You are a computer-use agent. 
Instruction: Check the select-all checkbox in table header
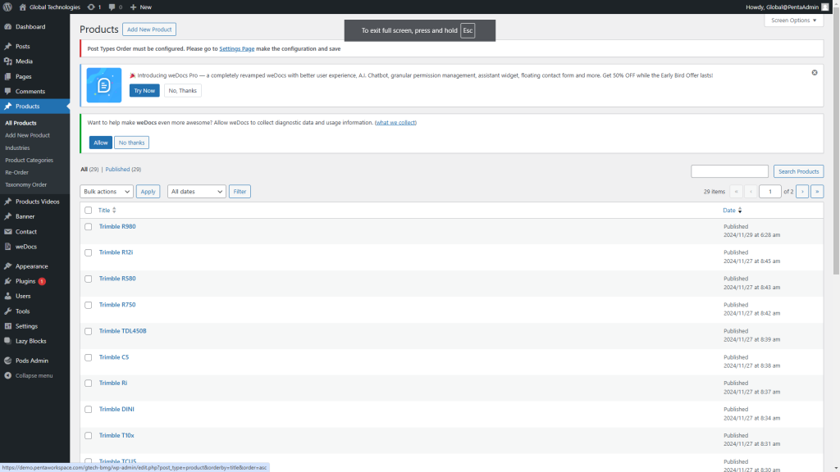tap(89, 211)
